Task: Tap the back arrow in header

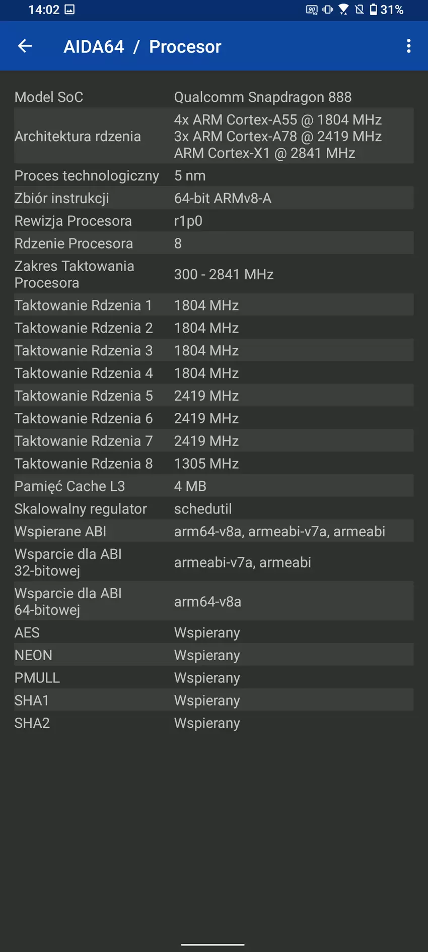Action: point(25,46)
